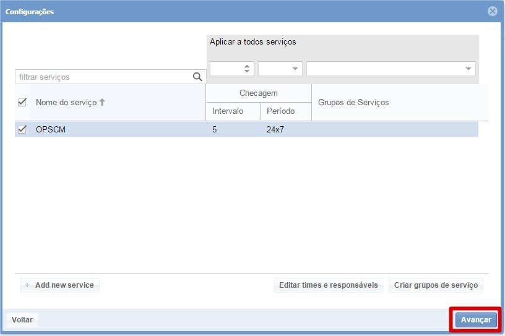This screenshot has height=336, width=505.
Task: Decrease the interval stepper value
Action: point(248,71)
